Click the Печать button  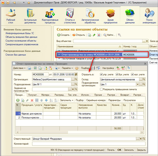pos(111,150)
